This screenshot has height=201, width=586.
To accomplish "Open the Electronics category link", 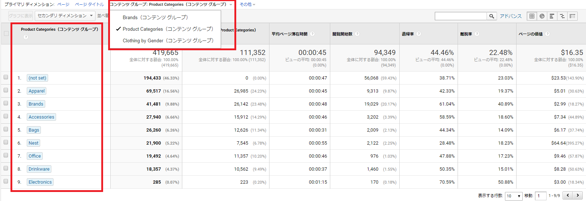I will coord(40,182).
